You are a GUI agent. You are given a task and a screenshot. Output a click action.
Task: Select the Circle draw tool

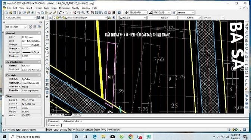tap(47, 48)
